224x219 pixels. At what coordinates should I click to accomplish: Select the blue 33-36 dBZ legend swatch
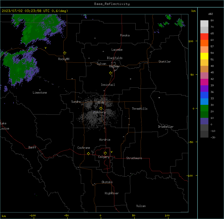204,95
